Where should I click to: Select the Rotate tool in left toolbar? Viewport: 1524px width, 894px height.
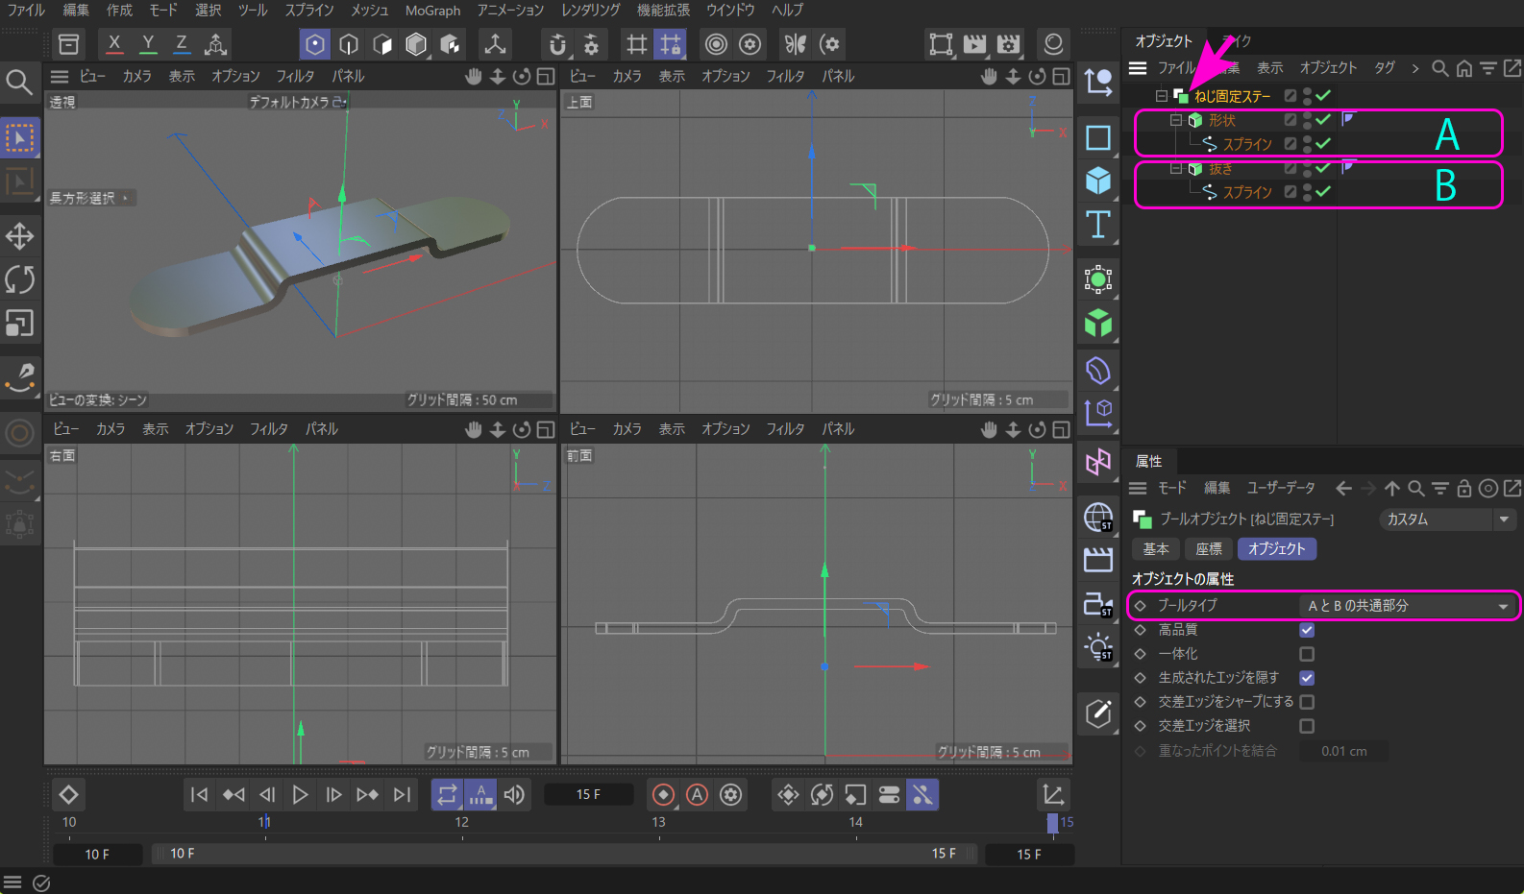[19, 279]
